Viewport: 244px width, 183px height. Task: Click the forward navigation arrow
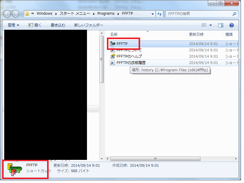click(16, 14)
